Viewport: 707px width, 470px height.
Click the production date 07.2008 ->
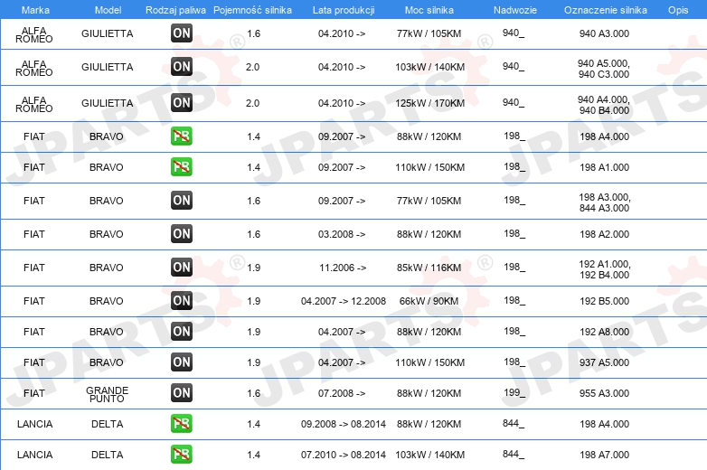[342, 393]
